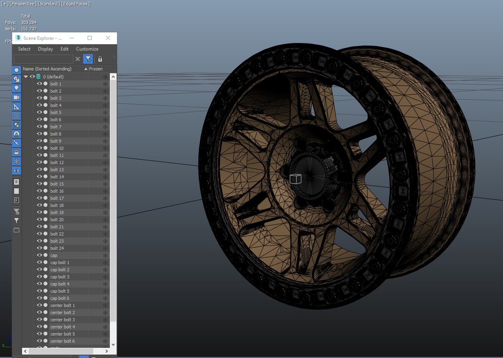Click the lock selection padlock icon

(100, 59)
